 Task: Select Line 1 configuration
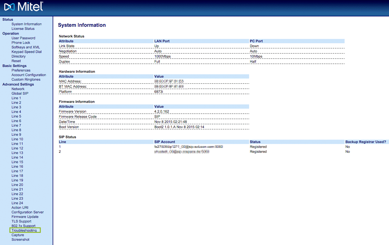point(16,98)
